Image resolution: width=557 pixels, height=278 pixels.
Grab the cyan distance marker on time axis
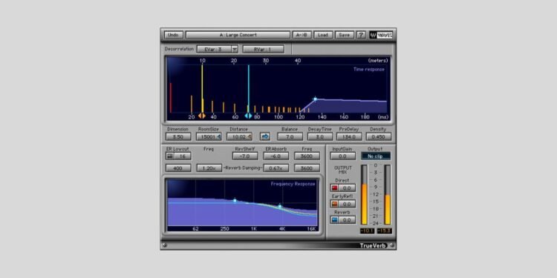click(x=248, y=116)
